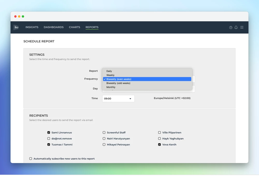Viewport: 259px width, 177px height.
Task: Check recipient Ville Piiparinen
Action: (x=159, y=132)
